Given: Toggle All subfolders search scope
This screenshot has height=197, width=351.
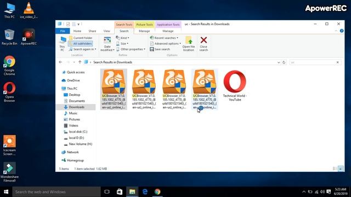Looking at the screenshot, I should point(81,44).
